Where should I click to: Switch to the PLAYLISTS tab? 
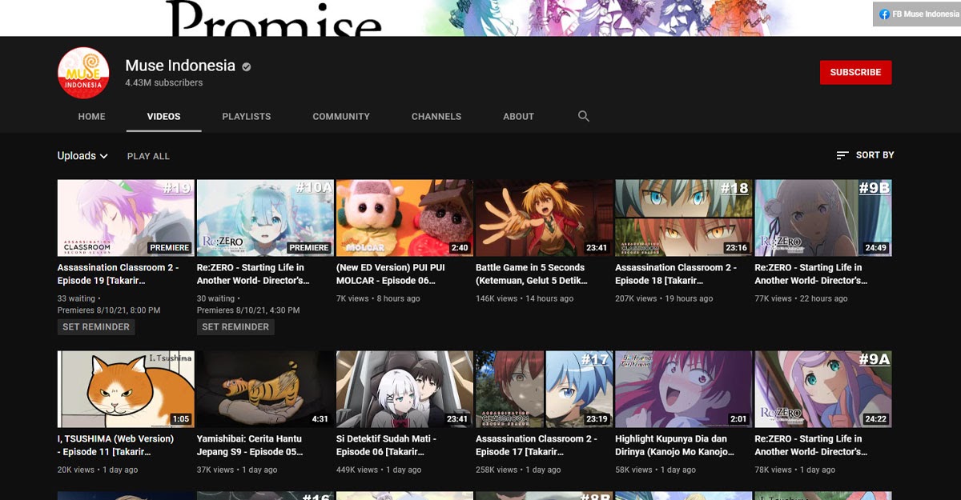246,116
